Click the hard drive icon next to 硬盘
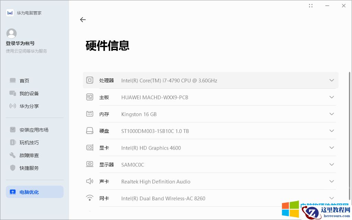352x220 pixels. tap(90, 130)
